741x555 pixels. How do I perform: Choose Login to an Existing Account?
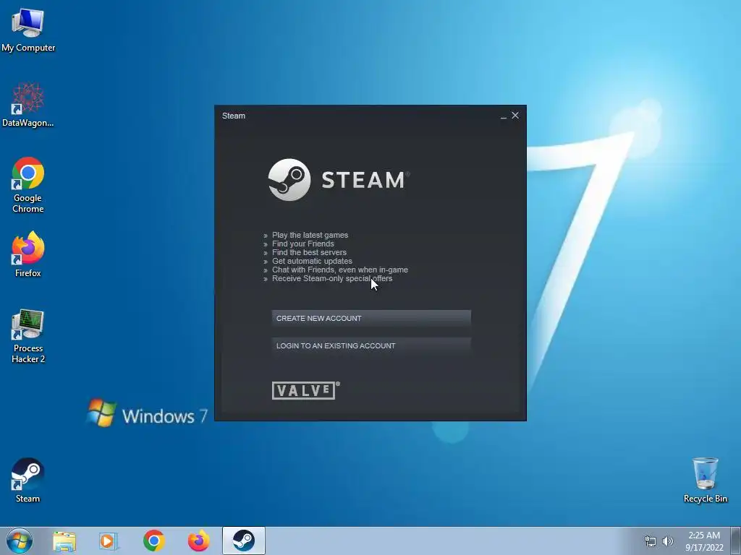371,345
